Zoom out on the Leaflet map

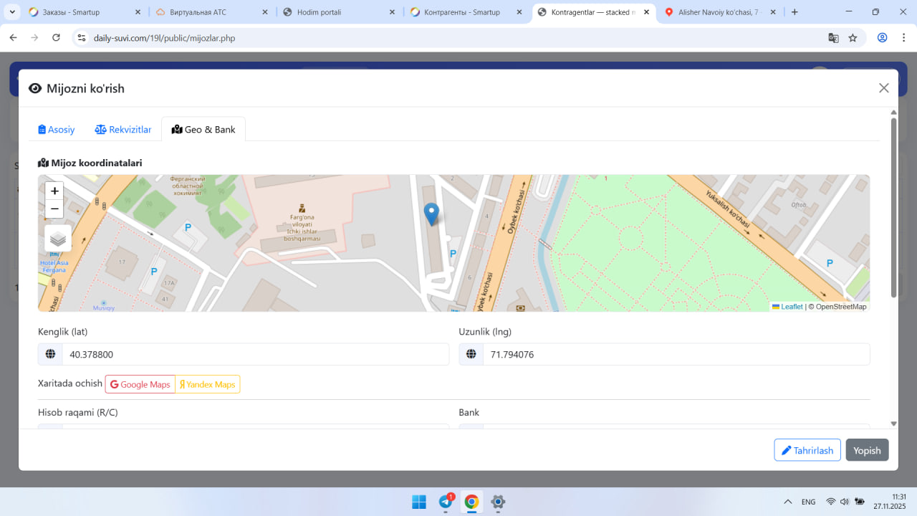[x=54, y=209]
